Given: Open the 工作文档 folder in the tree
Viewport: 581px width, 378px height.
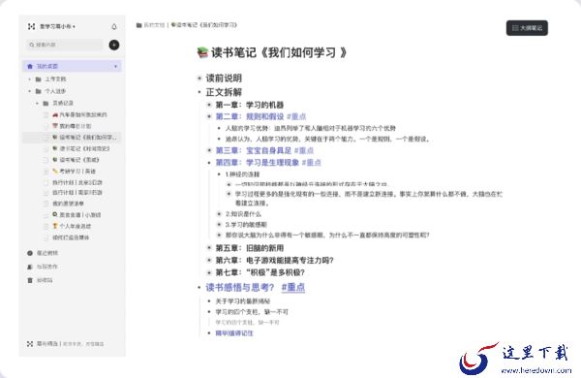Looking at the screenshot, I should click(x=55, y=79).
